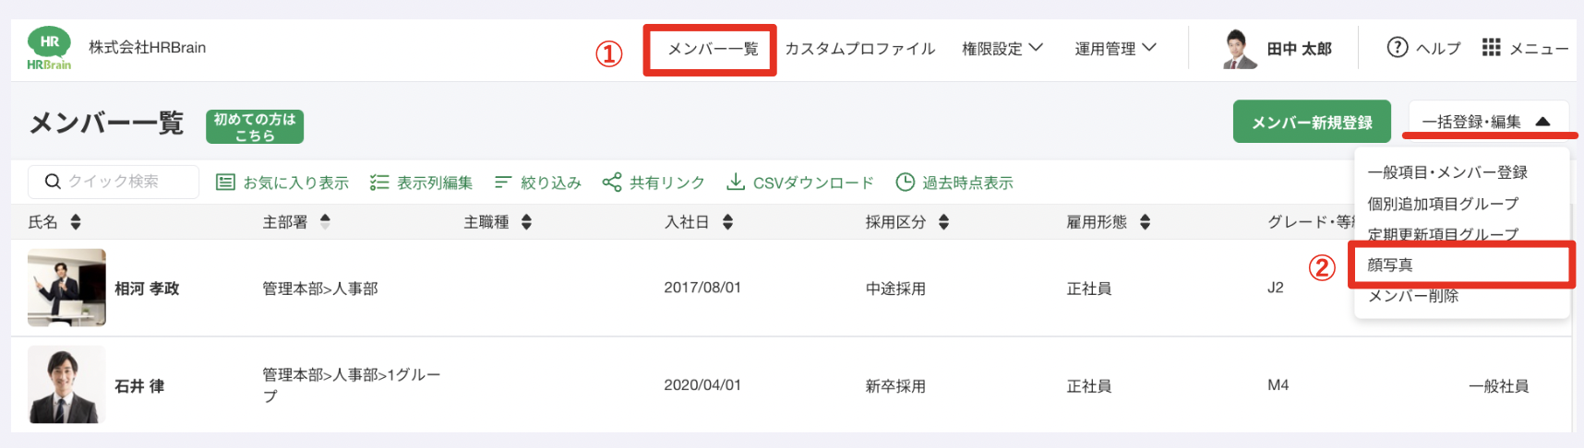Click the 初めての方はこちら button
Viewport: 1584px width, 448px height.
255,126
